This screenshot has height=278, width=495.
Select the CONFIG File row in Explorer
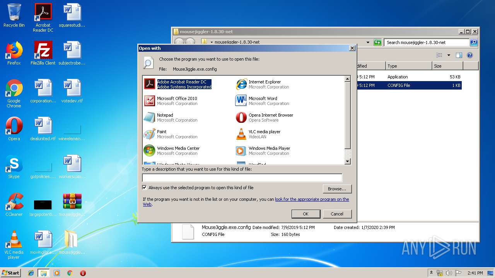click(409, 85)
